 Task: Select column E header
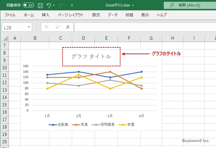pyautogui.click(x=106, y=38)
